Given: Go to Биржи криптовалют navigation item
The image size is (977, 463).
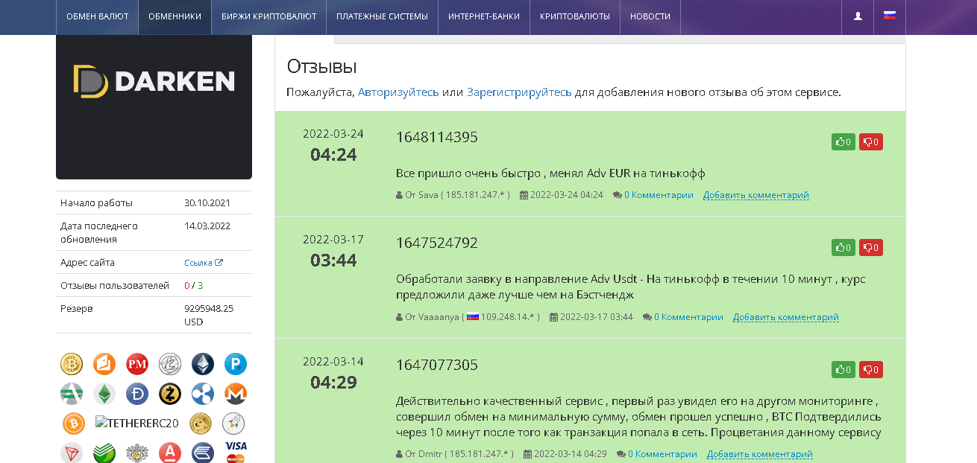Looking at the screenshot, I should coord(268,16).
